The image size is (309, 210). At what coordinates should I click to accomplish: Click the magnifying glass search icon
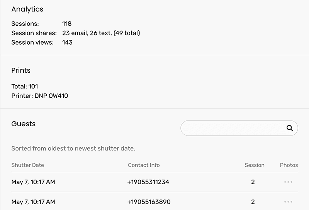[x=290, y=128]
